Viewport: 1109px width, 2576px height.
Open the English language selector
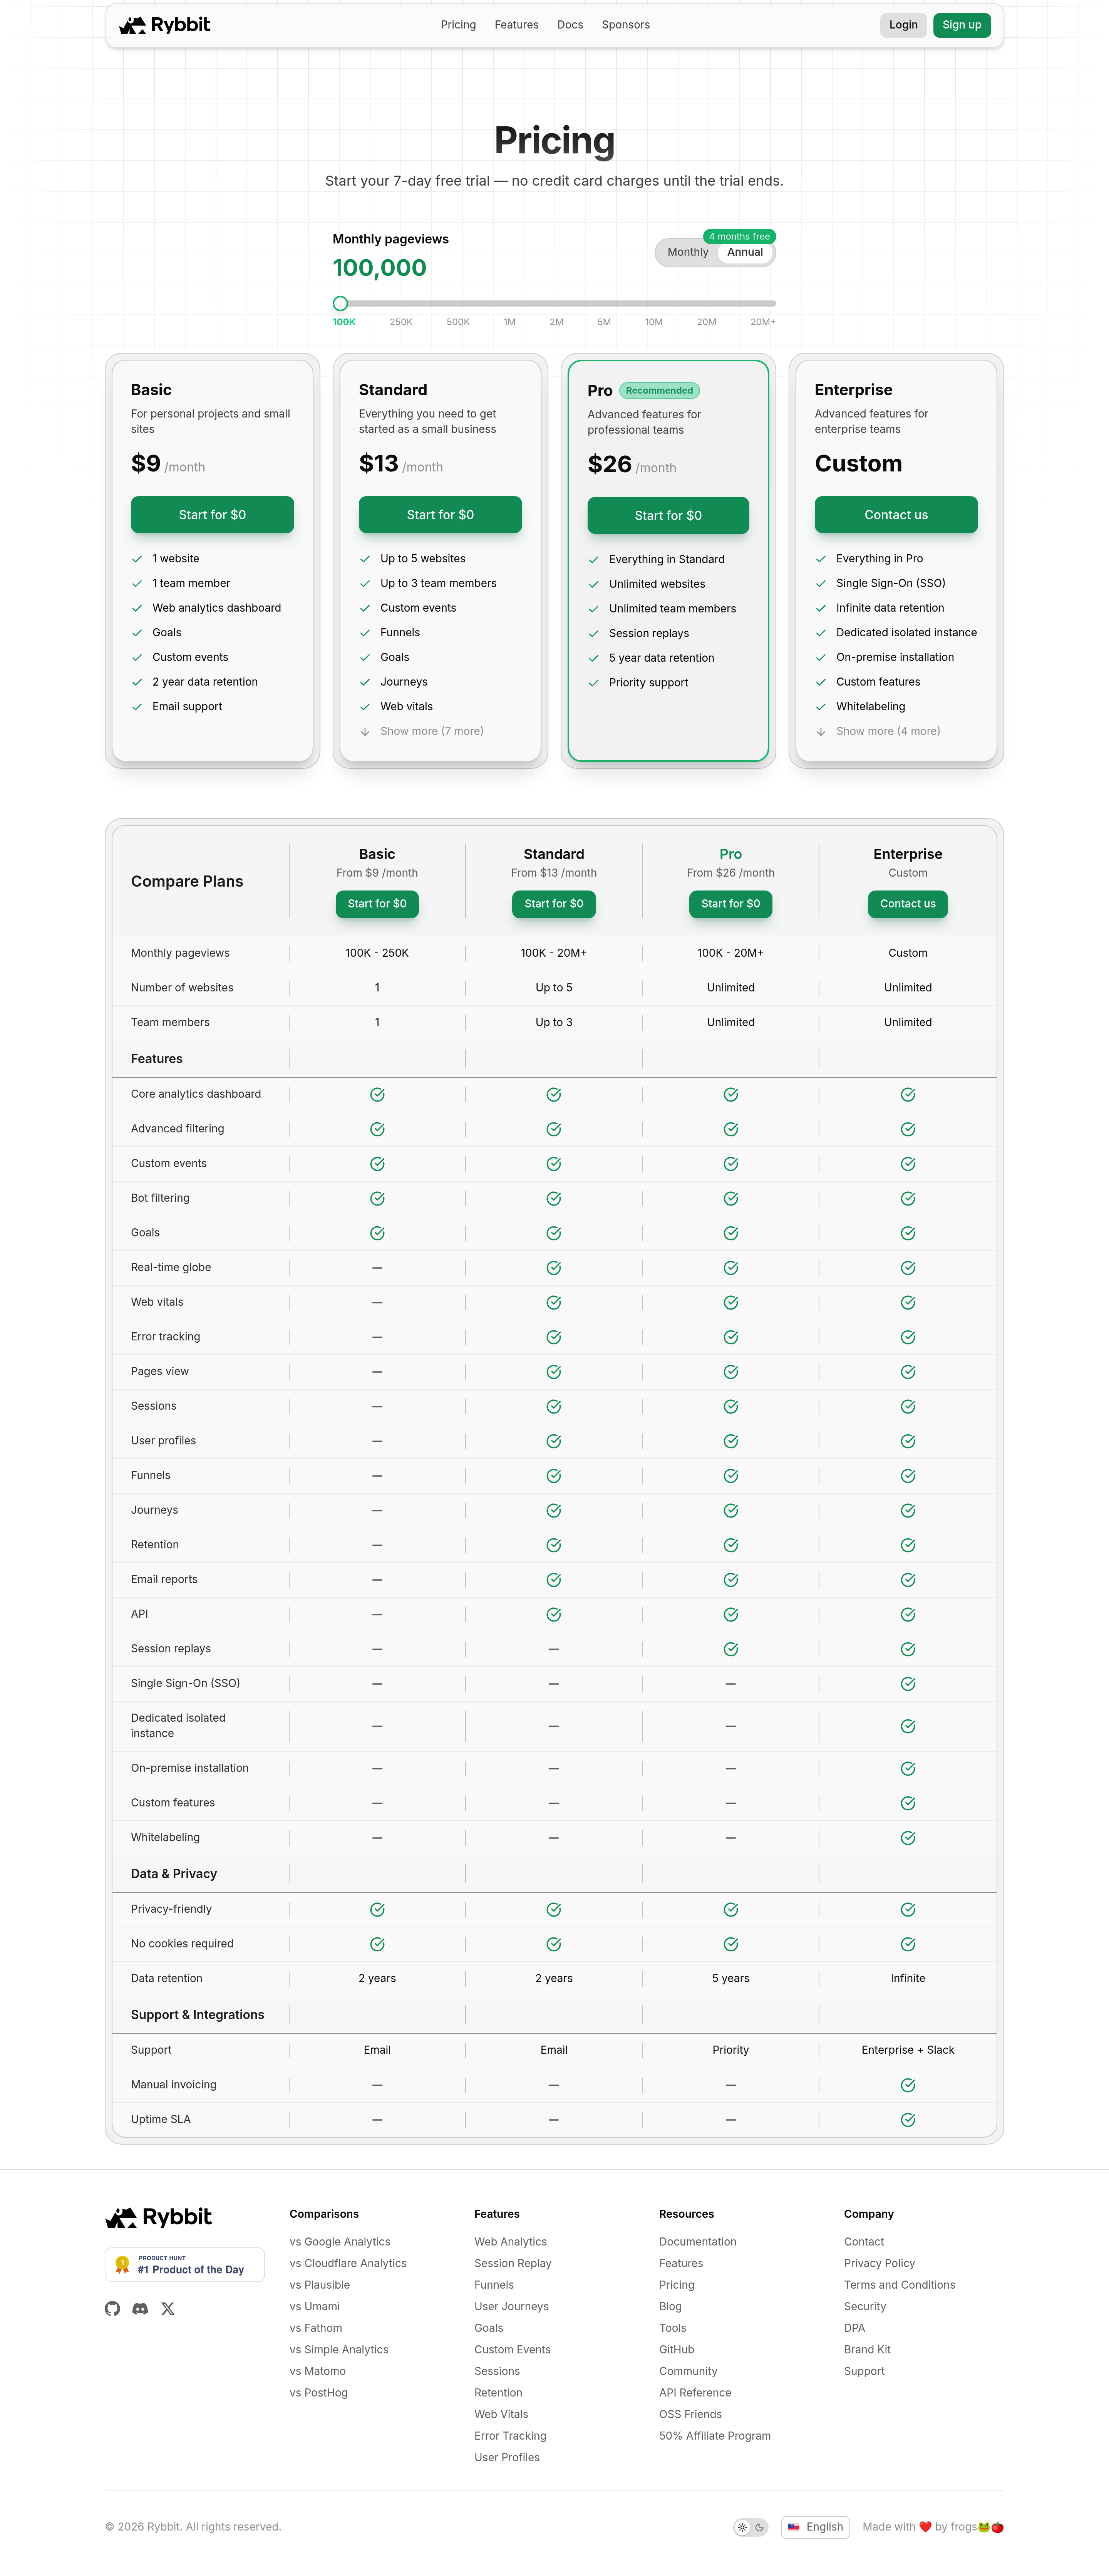pos(815,2527)
